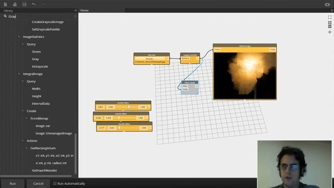334x188 pixels.
Task: Collapse the Library panel
Action: pyautogui.click(x=75, y=10)
